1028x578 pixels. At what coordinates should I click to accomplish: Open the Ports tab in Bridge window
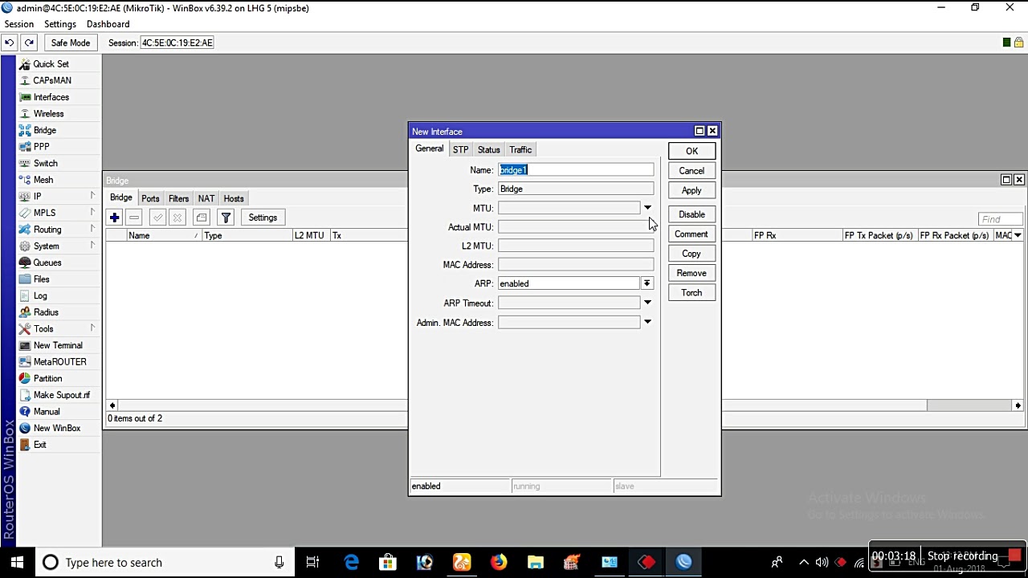coord(150,198)
